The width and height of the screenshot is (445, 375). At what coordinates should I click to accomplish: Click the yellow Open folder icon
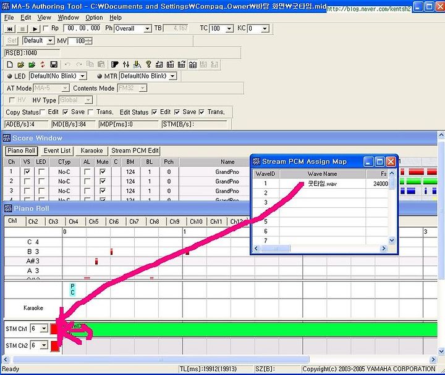[20, 65]
